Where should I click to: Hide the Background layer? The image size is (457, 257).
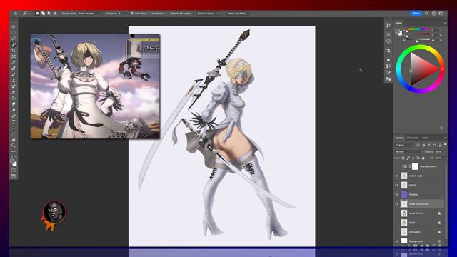(x=397, y=241)
